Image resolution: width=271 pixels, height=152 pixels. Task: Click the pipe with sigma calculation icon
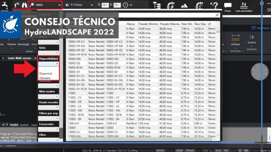point(199,5)
